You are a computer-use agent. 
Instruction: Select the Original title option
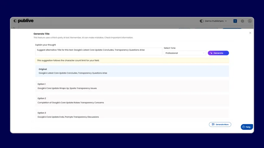pos(132,71)
